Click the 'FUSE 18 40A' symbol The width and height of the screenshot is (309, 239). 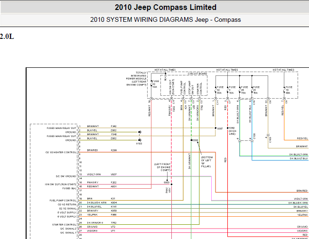[288, 90]
